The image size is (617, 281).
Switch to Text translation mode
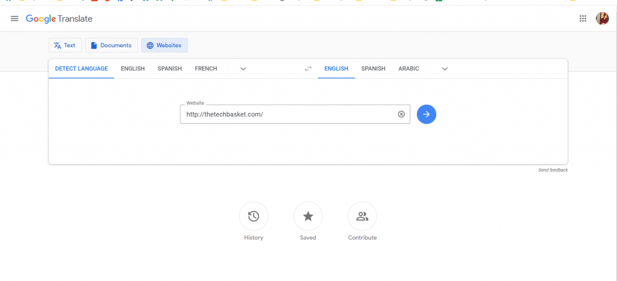point(65,45)
